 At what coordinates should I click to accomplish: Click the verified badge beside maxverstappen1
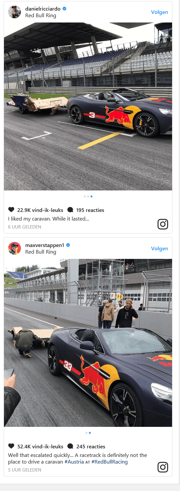tap(68, 245)
